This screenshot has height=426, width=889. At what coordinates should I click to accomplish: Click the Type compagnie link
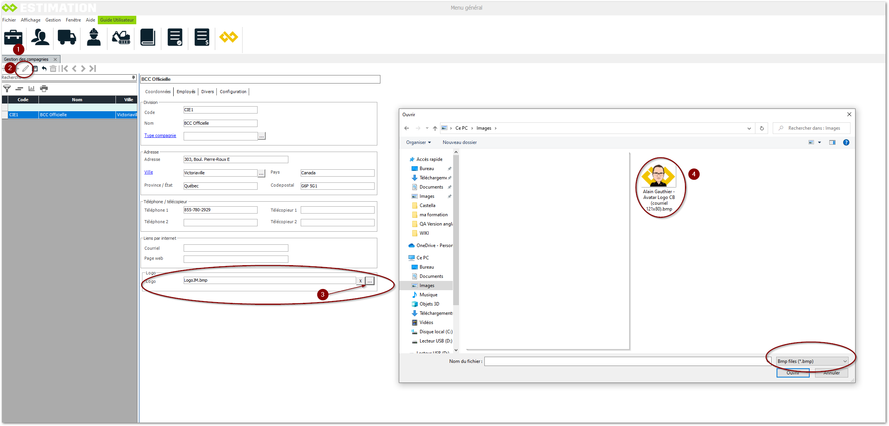160,135
